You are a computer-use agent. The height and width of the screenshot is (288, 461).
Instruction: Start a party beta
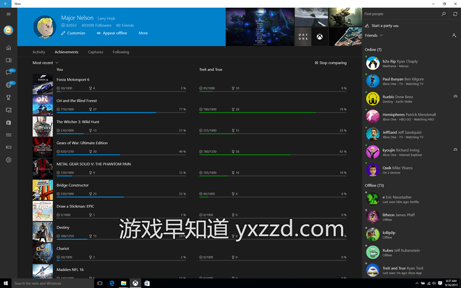(382, 25)
